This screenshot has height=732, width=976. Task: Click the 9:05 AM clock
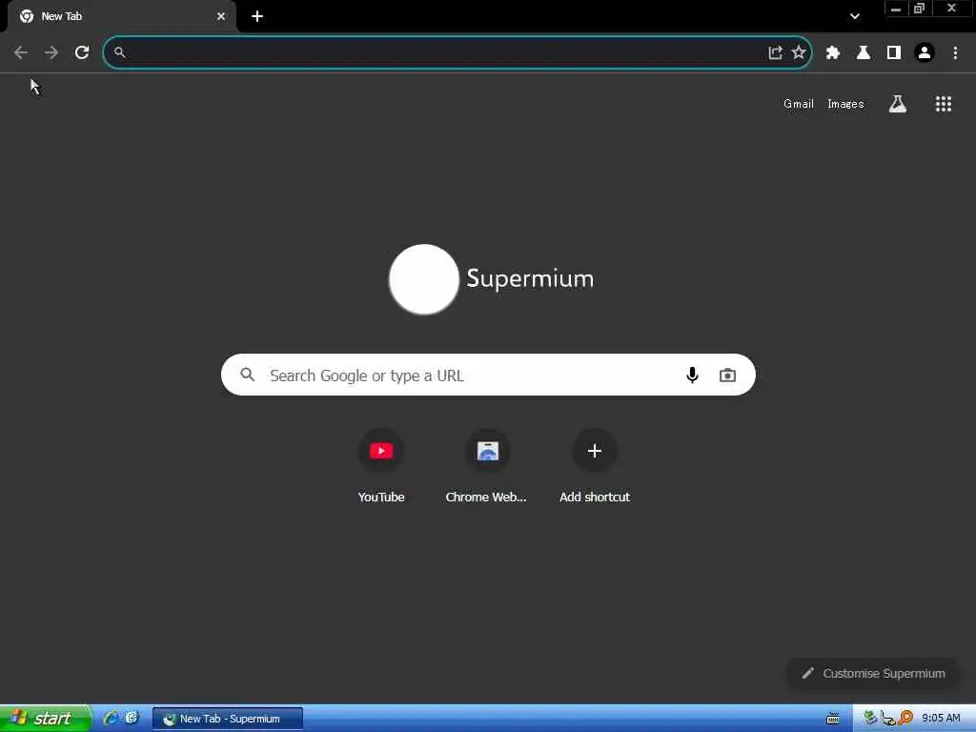[941, 719]
